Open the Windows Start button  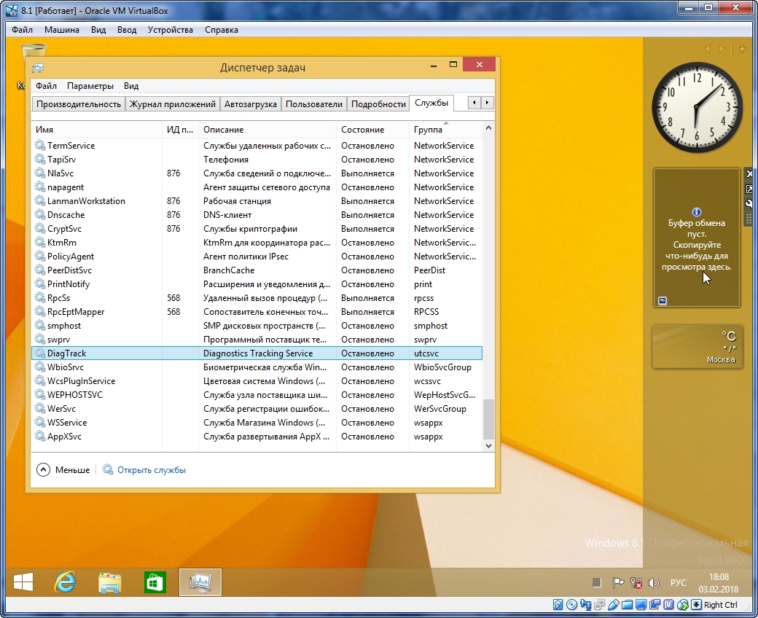click(23, 582)
